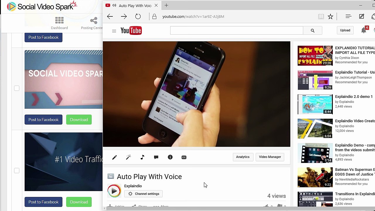
Task: Download the Social Video Spark video
Action: pyautogui.click(x=79, y=120)
